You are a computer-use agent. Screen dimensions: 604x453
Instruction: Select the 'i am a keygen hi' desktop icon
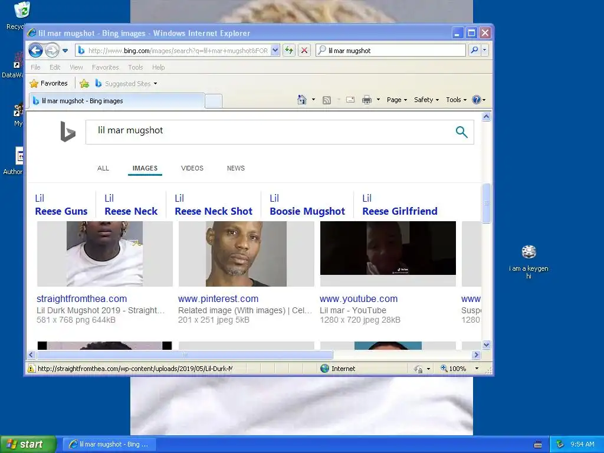click(528, 262)
